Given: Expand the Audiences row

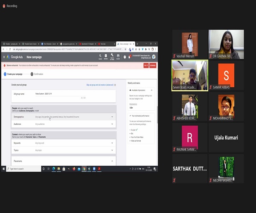Looking at the screenshot, I should [64, 124].
